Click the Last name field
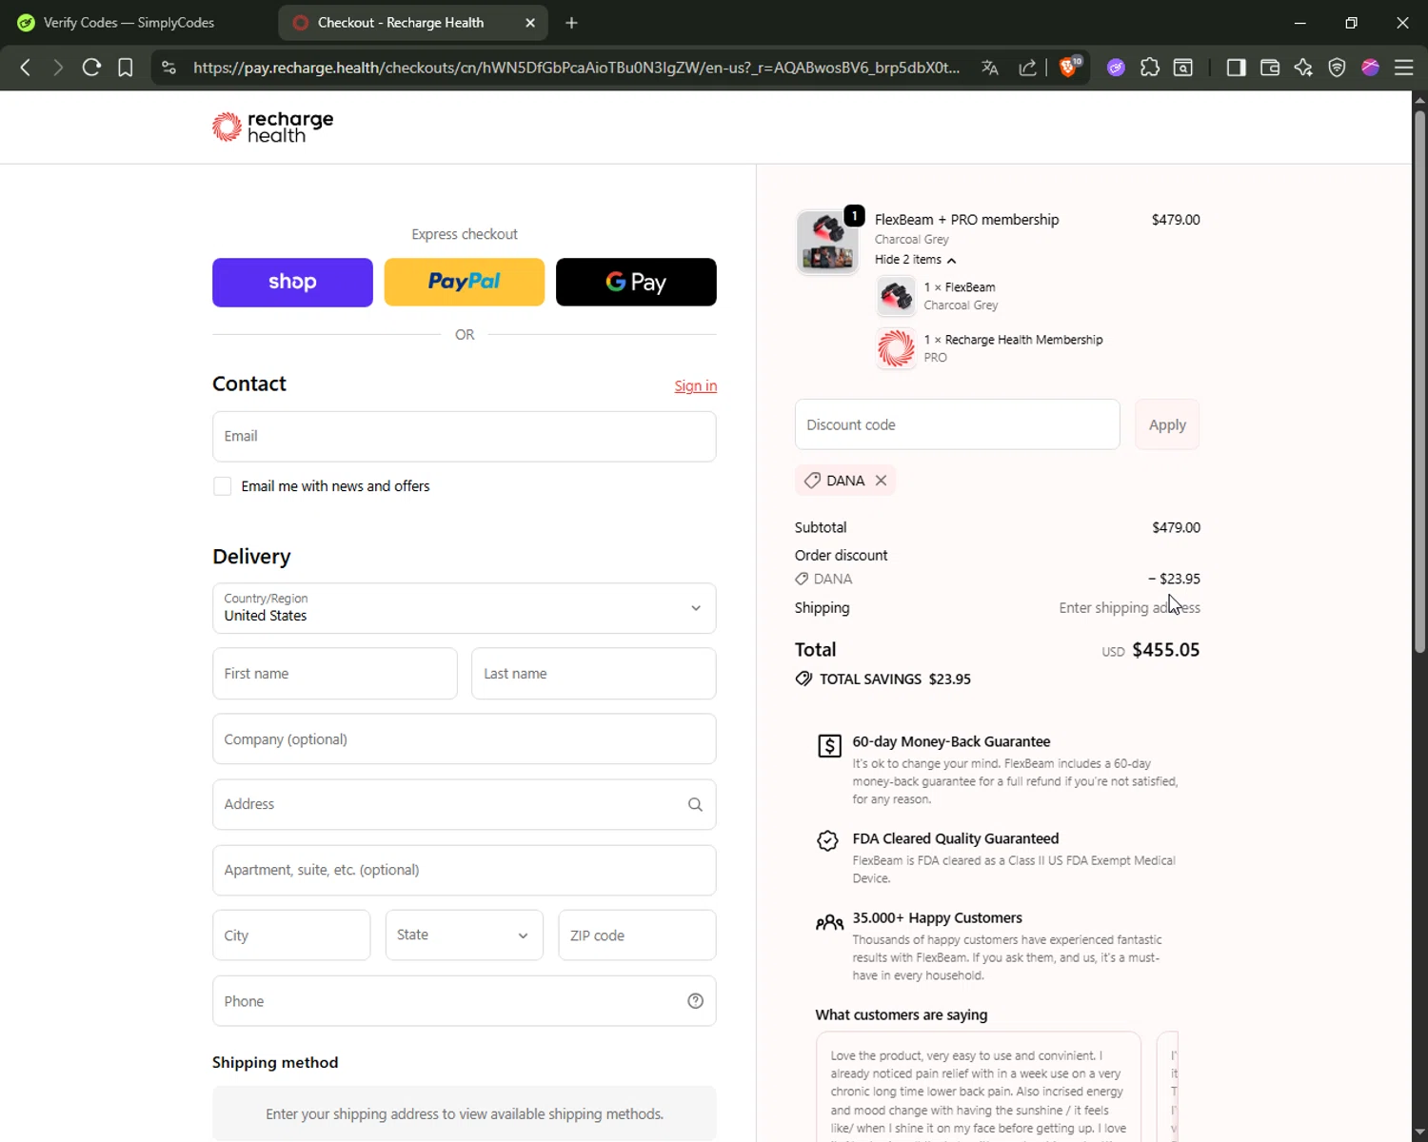 point(593,674)
